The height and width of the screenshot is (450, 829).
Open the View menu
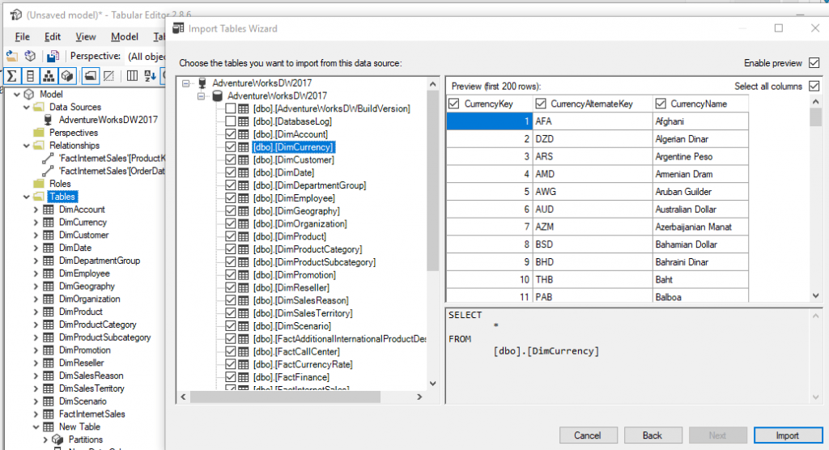click(x=86, y=36)
